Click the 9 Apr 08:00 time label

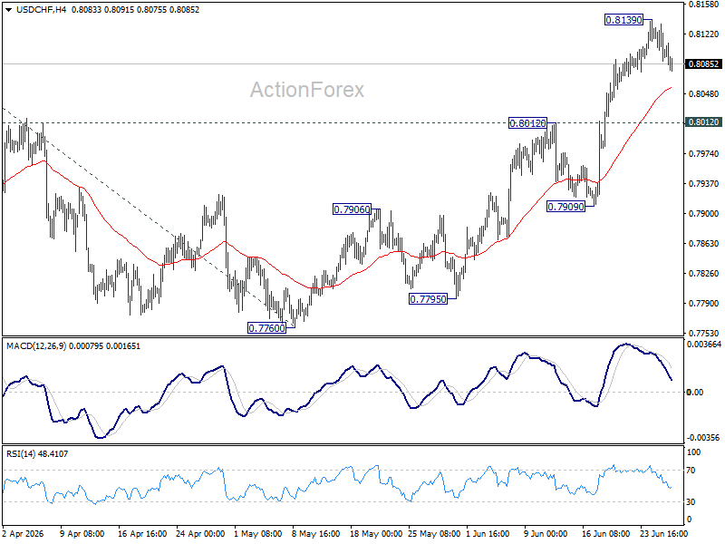(82, 533)
